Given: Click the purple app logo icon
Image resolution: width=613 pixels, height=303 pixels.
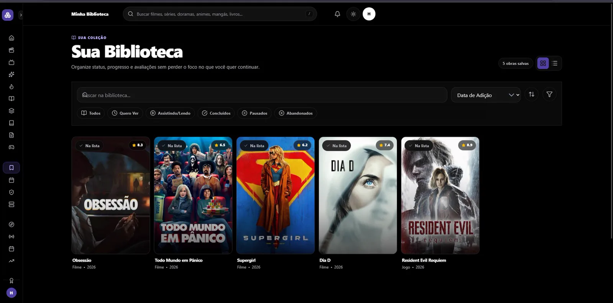Looking at the screenshot, I should (x=8, y=15).
